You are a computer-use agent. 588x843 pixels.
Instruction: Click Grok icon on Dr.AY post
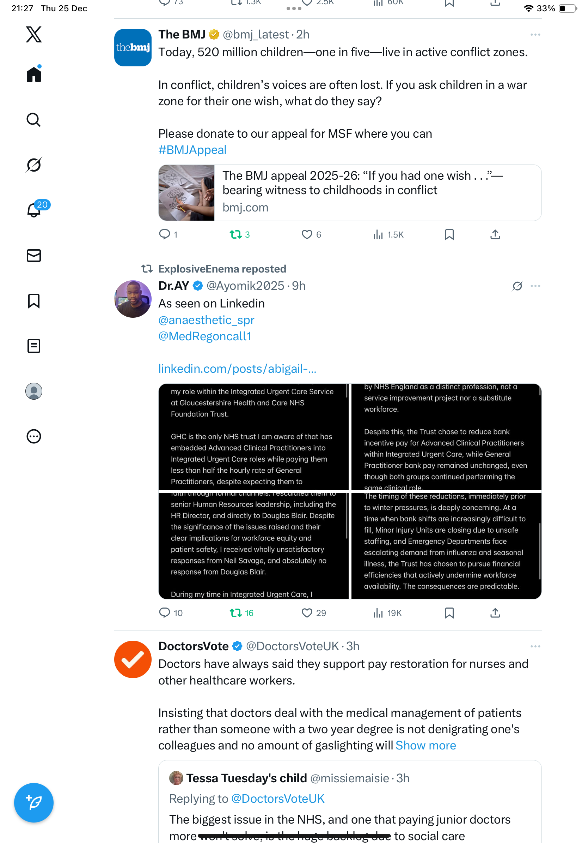(517, 286)
